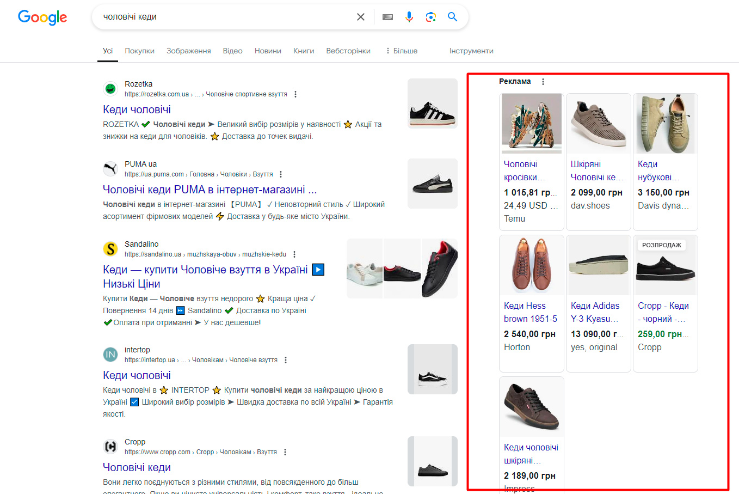Image resolution: width=739 pixels, height=494 pixels.
Task: Switch to Покупки tab
Action: point(140,51)
